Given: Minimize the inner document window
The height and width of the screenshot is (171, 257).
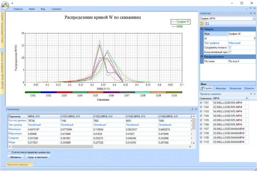Looking at the screenshot, I should pos(246,9).
